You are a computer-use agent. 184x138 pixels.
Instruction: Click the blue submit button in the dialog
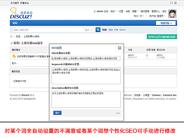point(57,113)
